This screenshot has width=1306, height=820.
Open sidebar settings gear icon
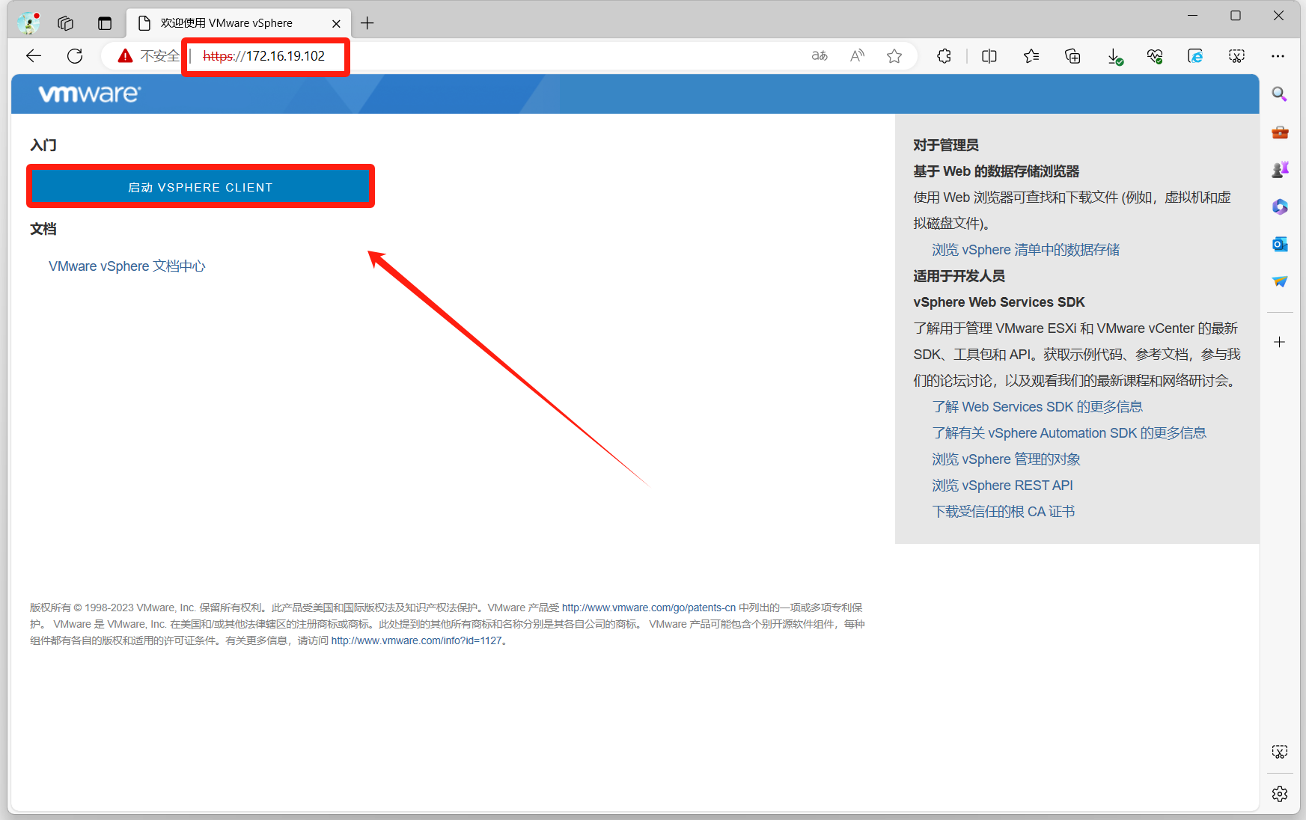tap(1280, 794)
